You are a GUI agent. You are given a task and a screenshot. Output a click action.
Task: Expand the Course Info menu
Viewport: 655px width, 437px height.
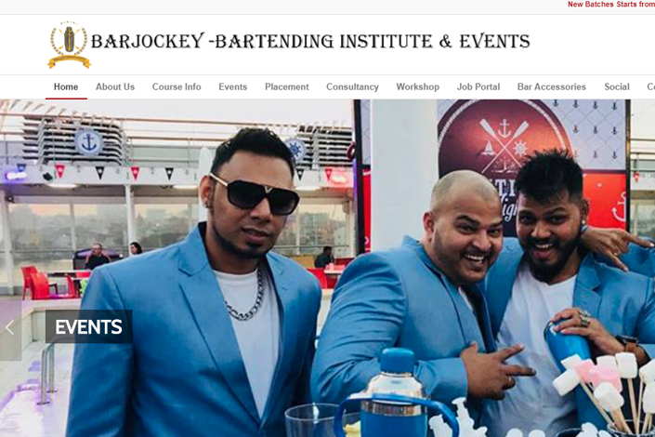pos(177,87)
